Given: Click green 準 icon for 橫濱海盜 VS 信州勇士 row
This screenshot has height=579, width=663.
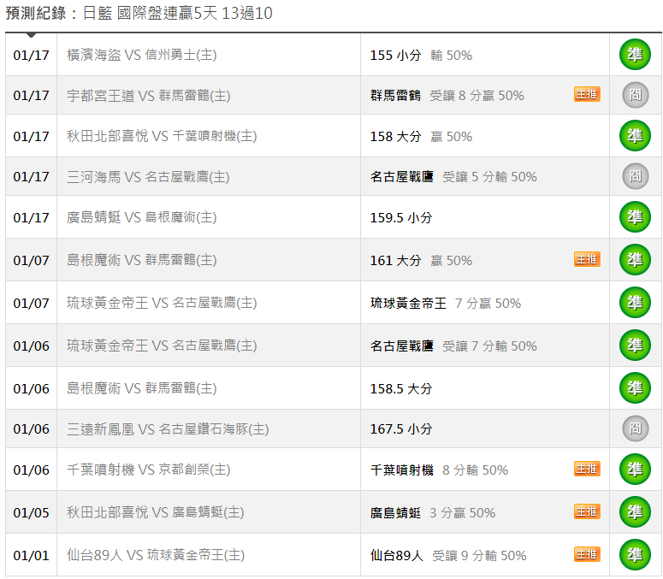Looking at the screenshot, I should click(x=635, y=55).
